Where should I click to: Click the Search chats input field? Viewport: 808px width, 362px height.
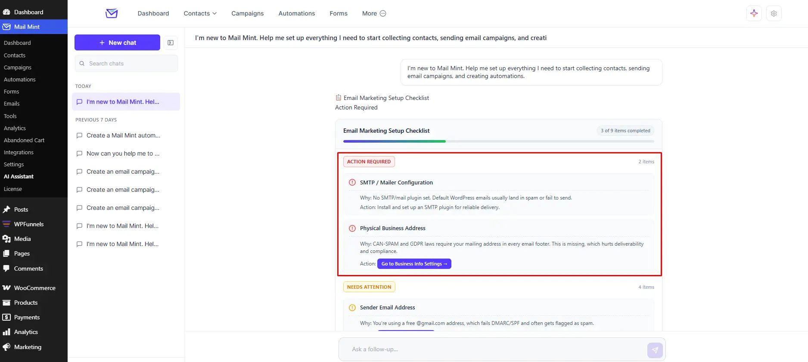(126, 63)
